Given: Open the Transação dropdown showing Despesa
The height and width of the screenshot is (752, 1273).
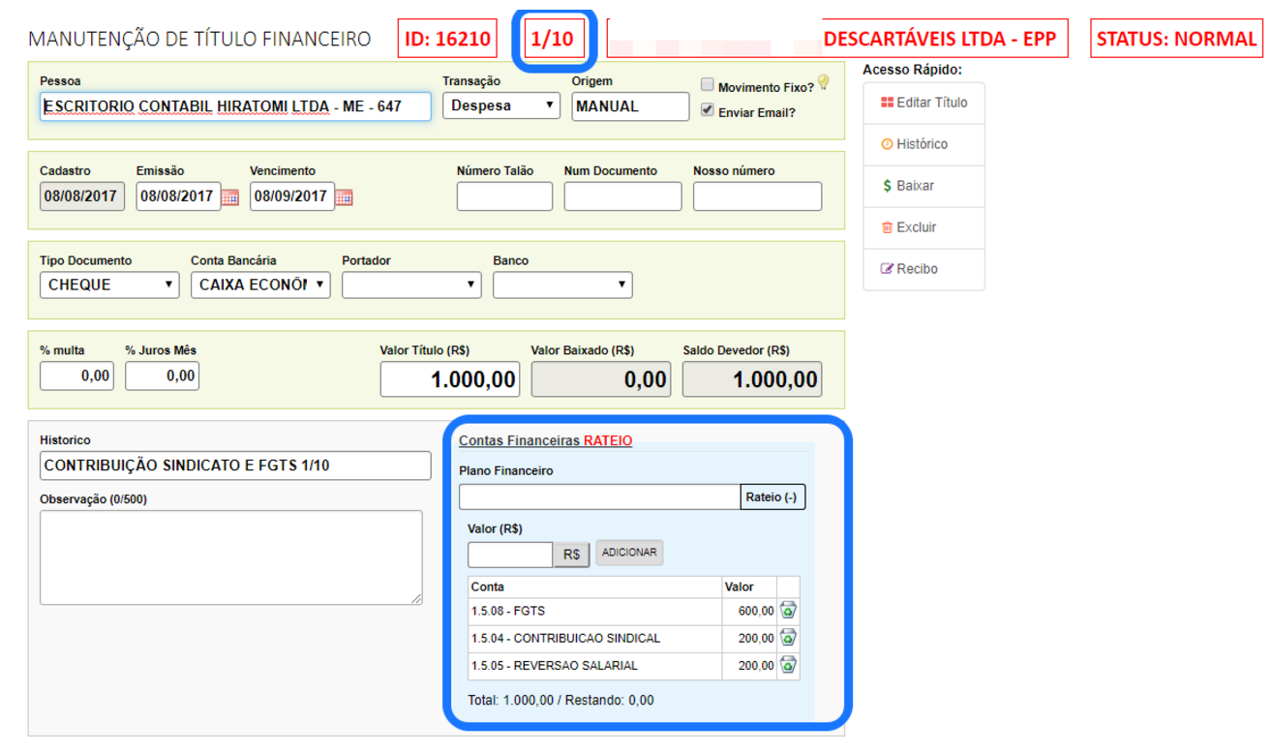Looking at the screenshot, I should (500, 105).
